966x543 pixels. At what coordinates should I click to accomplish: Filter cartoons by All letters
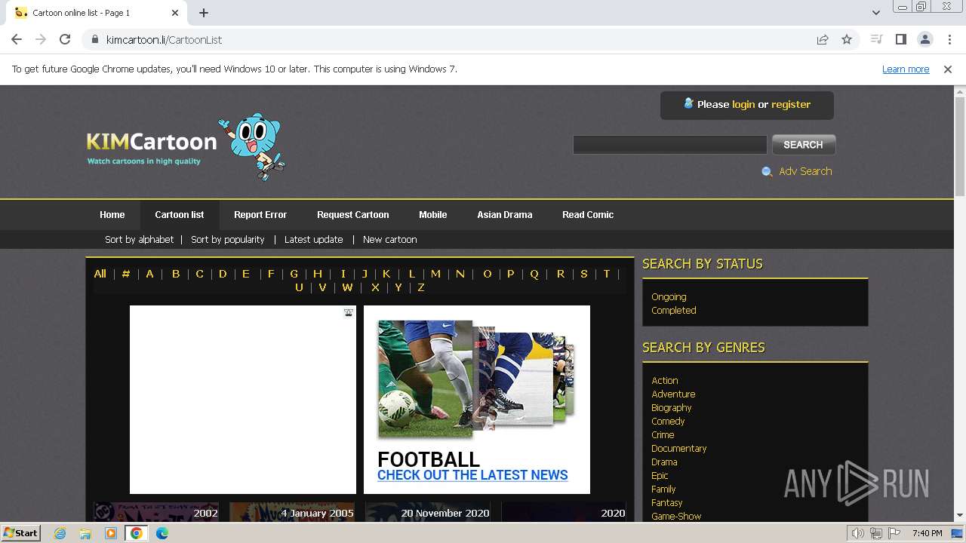tap(100, 274)
